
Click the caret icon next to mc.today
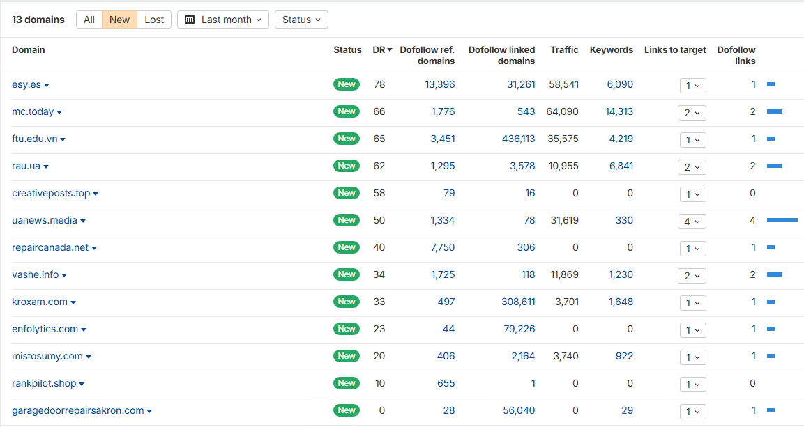59,112
